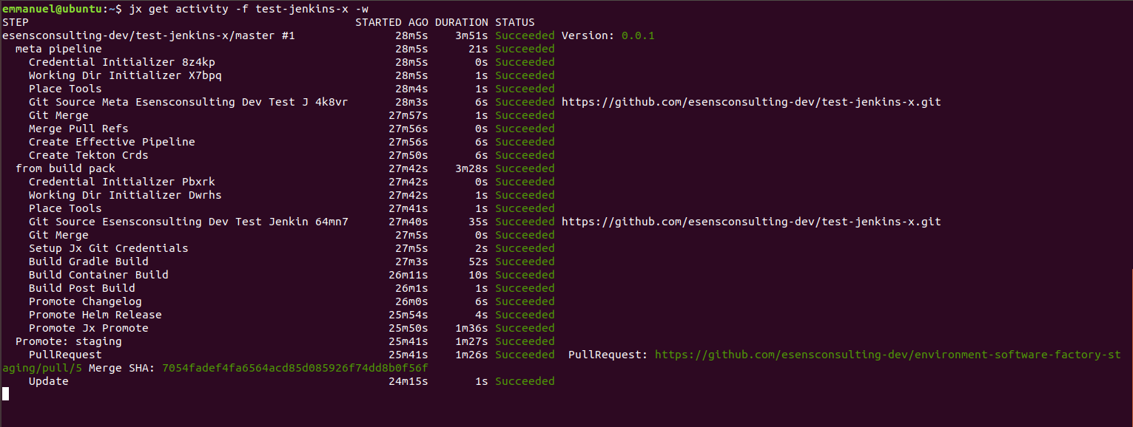Click the Merge SHA hash value
This screenshot has width=1133, height=427.
(295, 368)
